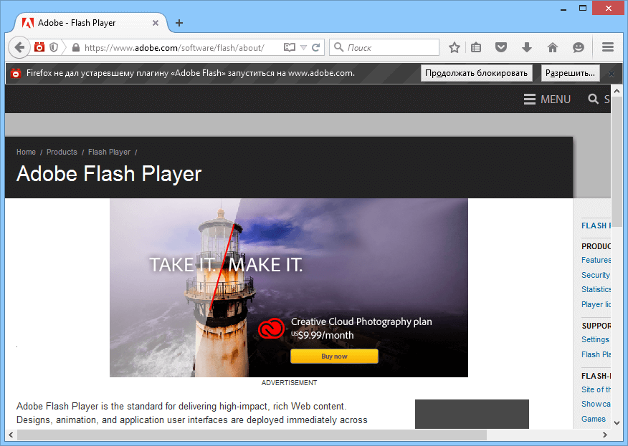
Task: Open the plugin blocked icon in address bar
Action: (x=38, y=47)
